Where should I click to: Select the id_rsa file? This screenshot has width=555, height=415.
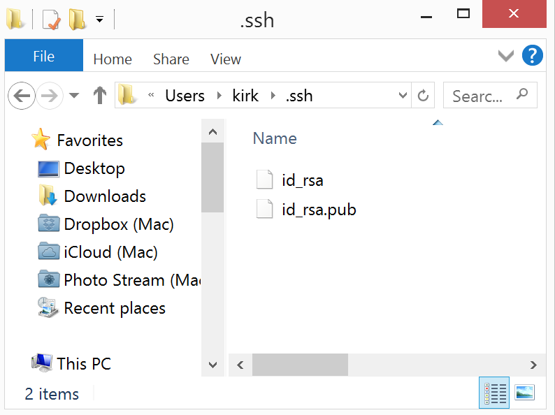[303, 181]
